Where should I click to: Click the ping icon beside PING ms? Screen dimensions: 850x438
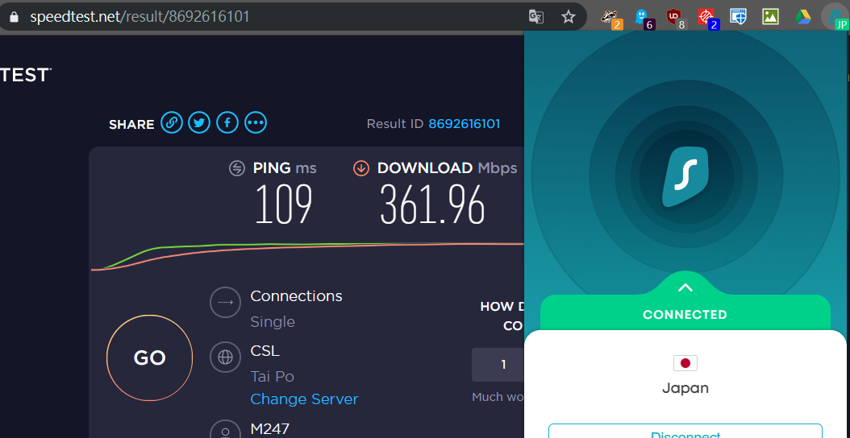click(237, 168)
